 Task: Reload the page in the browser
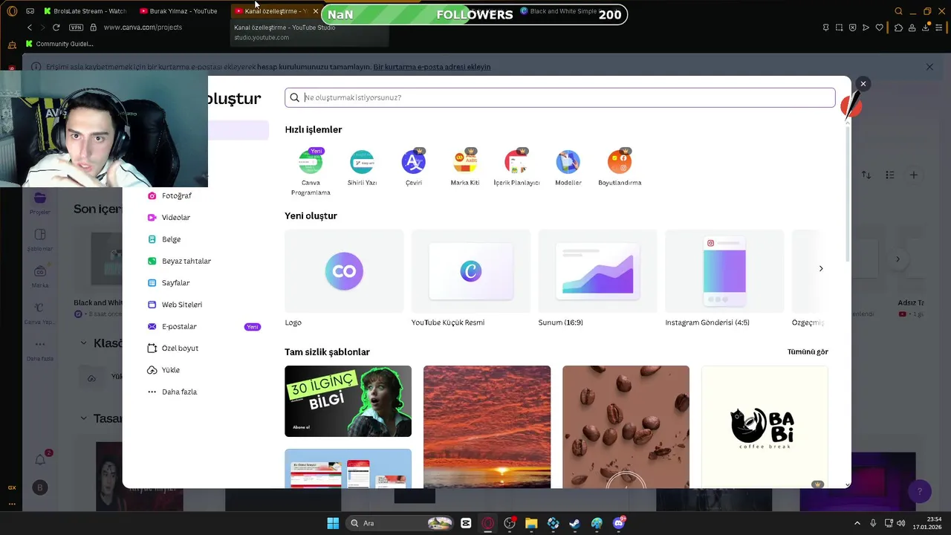tap(56, 27)
